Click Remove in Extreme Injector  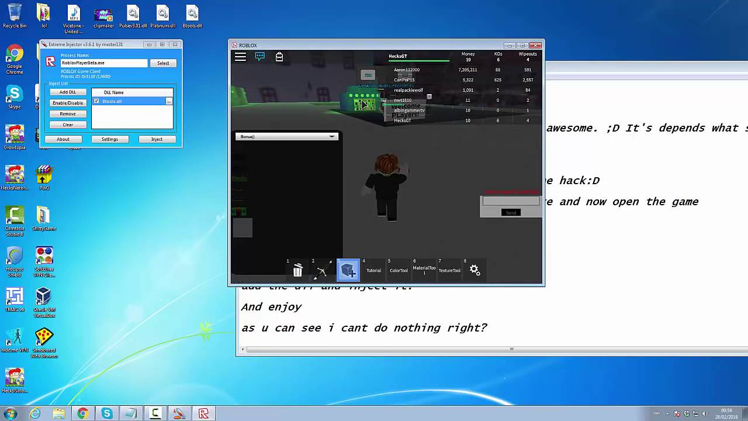coord(68,114)
